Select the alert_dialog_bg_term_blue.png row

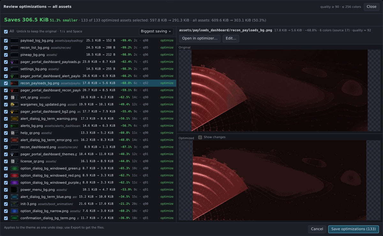(88, 197)
